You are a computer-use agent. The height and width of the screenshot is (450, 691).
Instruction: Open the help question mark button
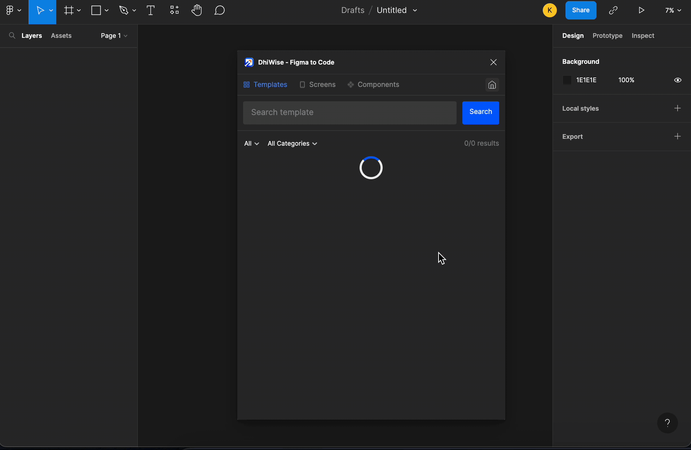[668, 423]
